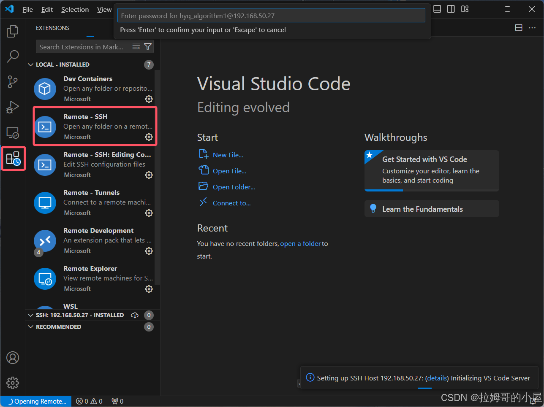The image size is (544, 407).
Task: Select the Remote - Tunnels extension
Action: (93, 202)
